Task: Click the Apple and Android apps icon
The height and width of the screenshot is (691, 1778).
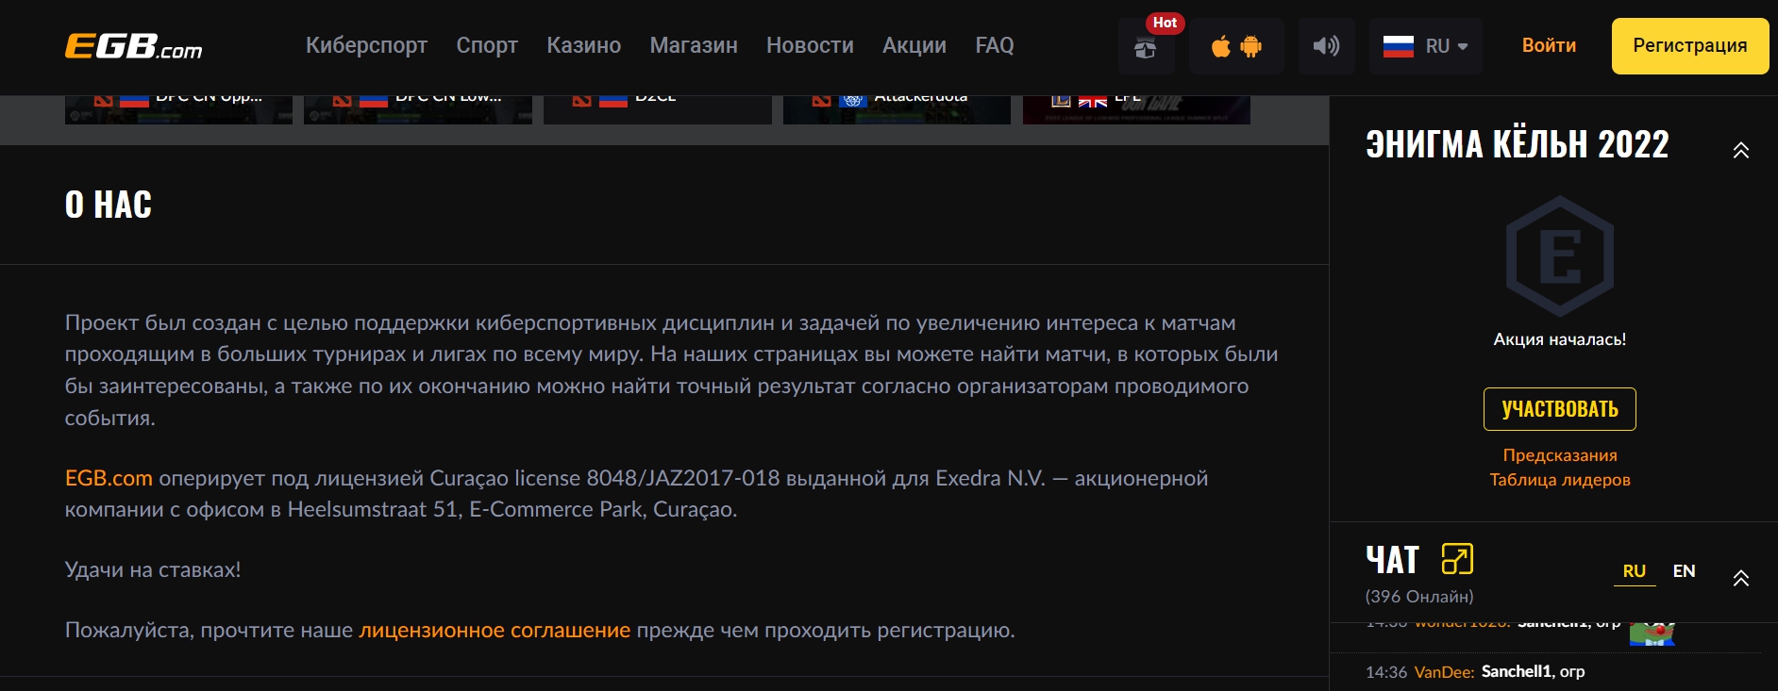Action: coord(1236,46)
